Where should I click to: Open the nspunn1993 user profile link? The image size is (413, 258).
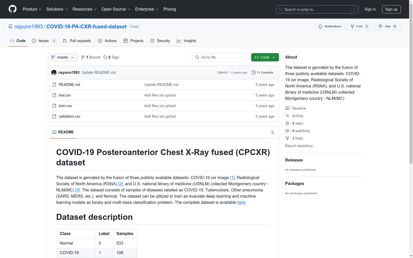(x=29, y=27)
